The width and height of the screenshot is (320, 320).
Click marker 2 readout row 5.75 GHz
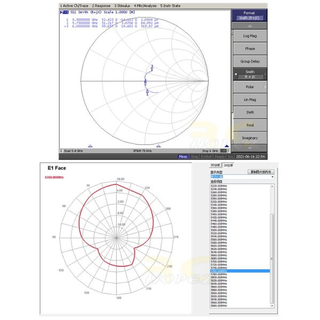tap(112, 23)
